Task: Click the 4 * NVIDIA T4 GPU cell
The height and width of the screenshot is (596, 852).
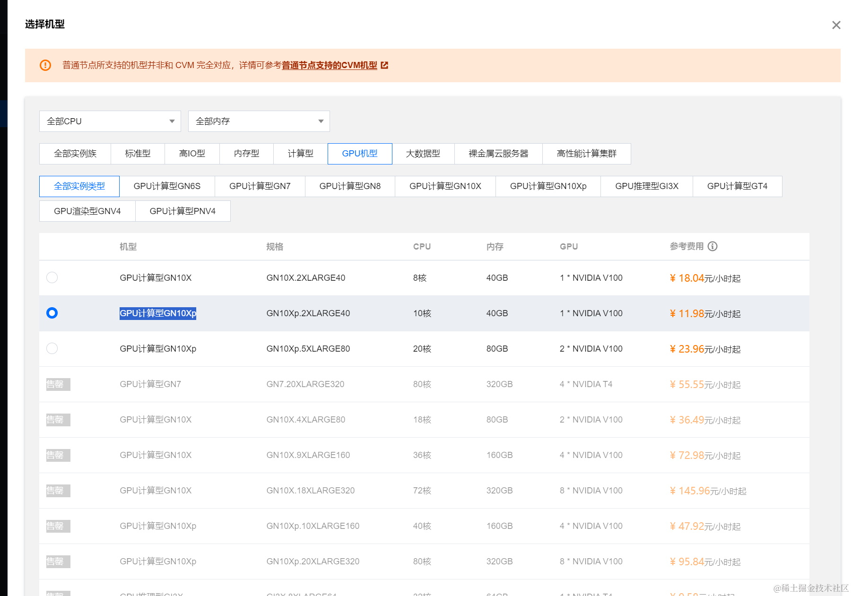Action: click(586, 384)
